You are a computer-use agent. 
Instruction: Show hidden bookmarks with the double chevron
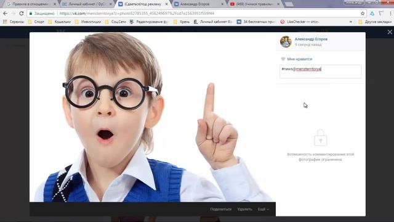tap(351, 22)
